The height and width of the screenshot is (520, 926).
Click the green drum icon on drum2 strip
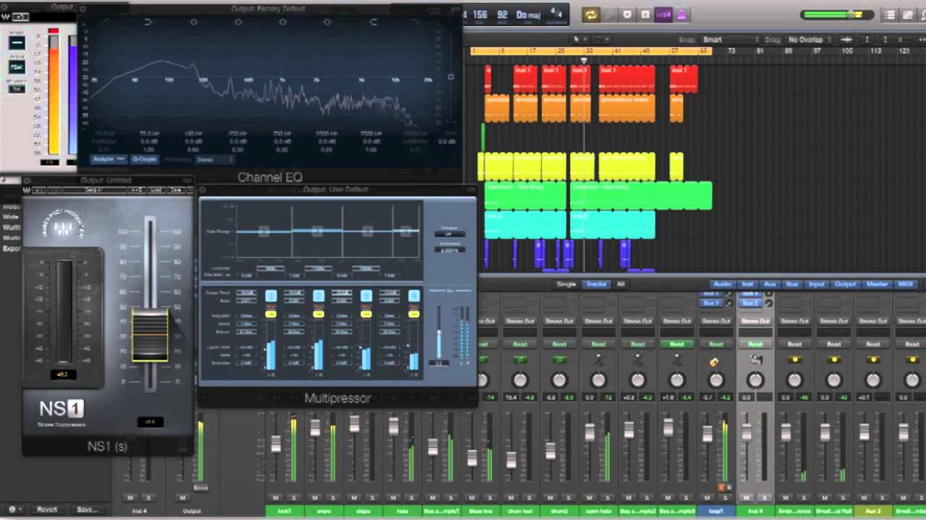click(x=559, y=360)
